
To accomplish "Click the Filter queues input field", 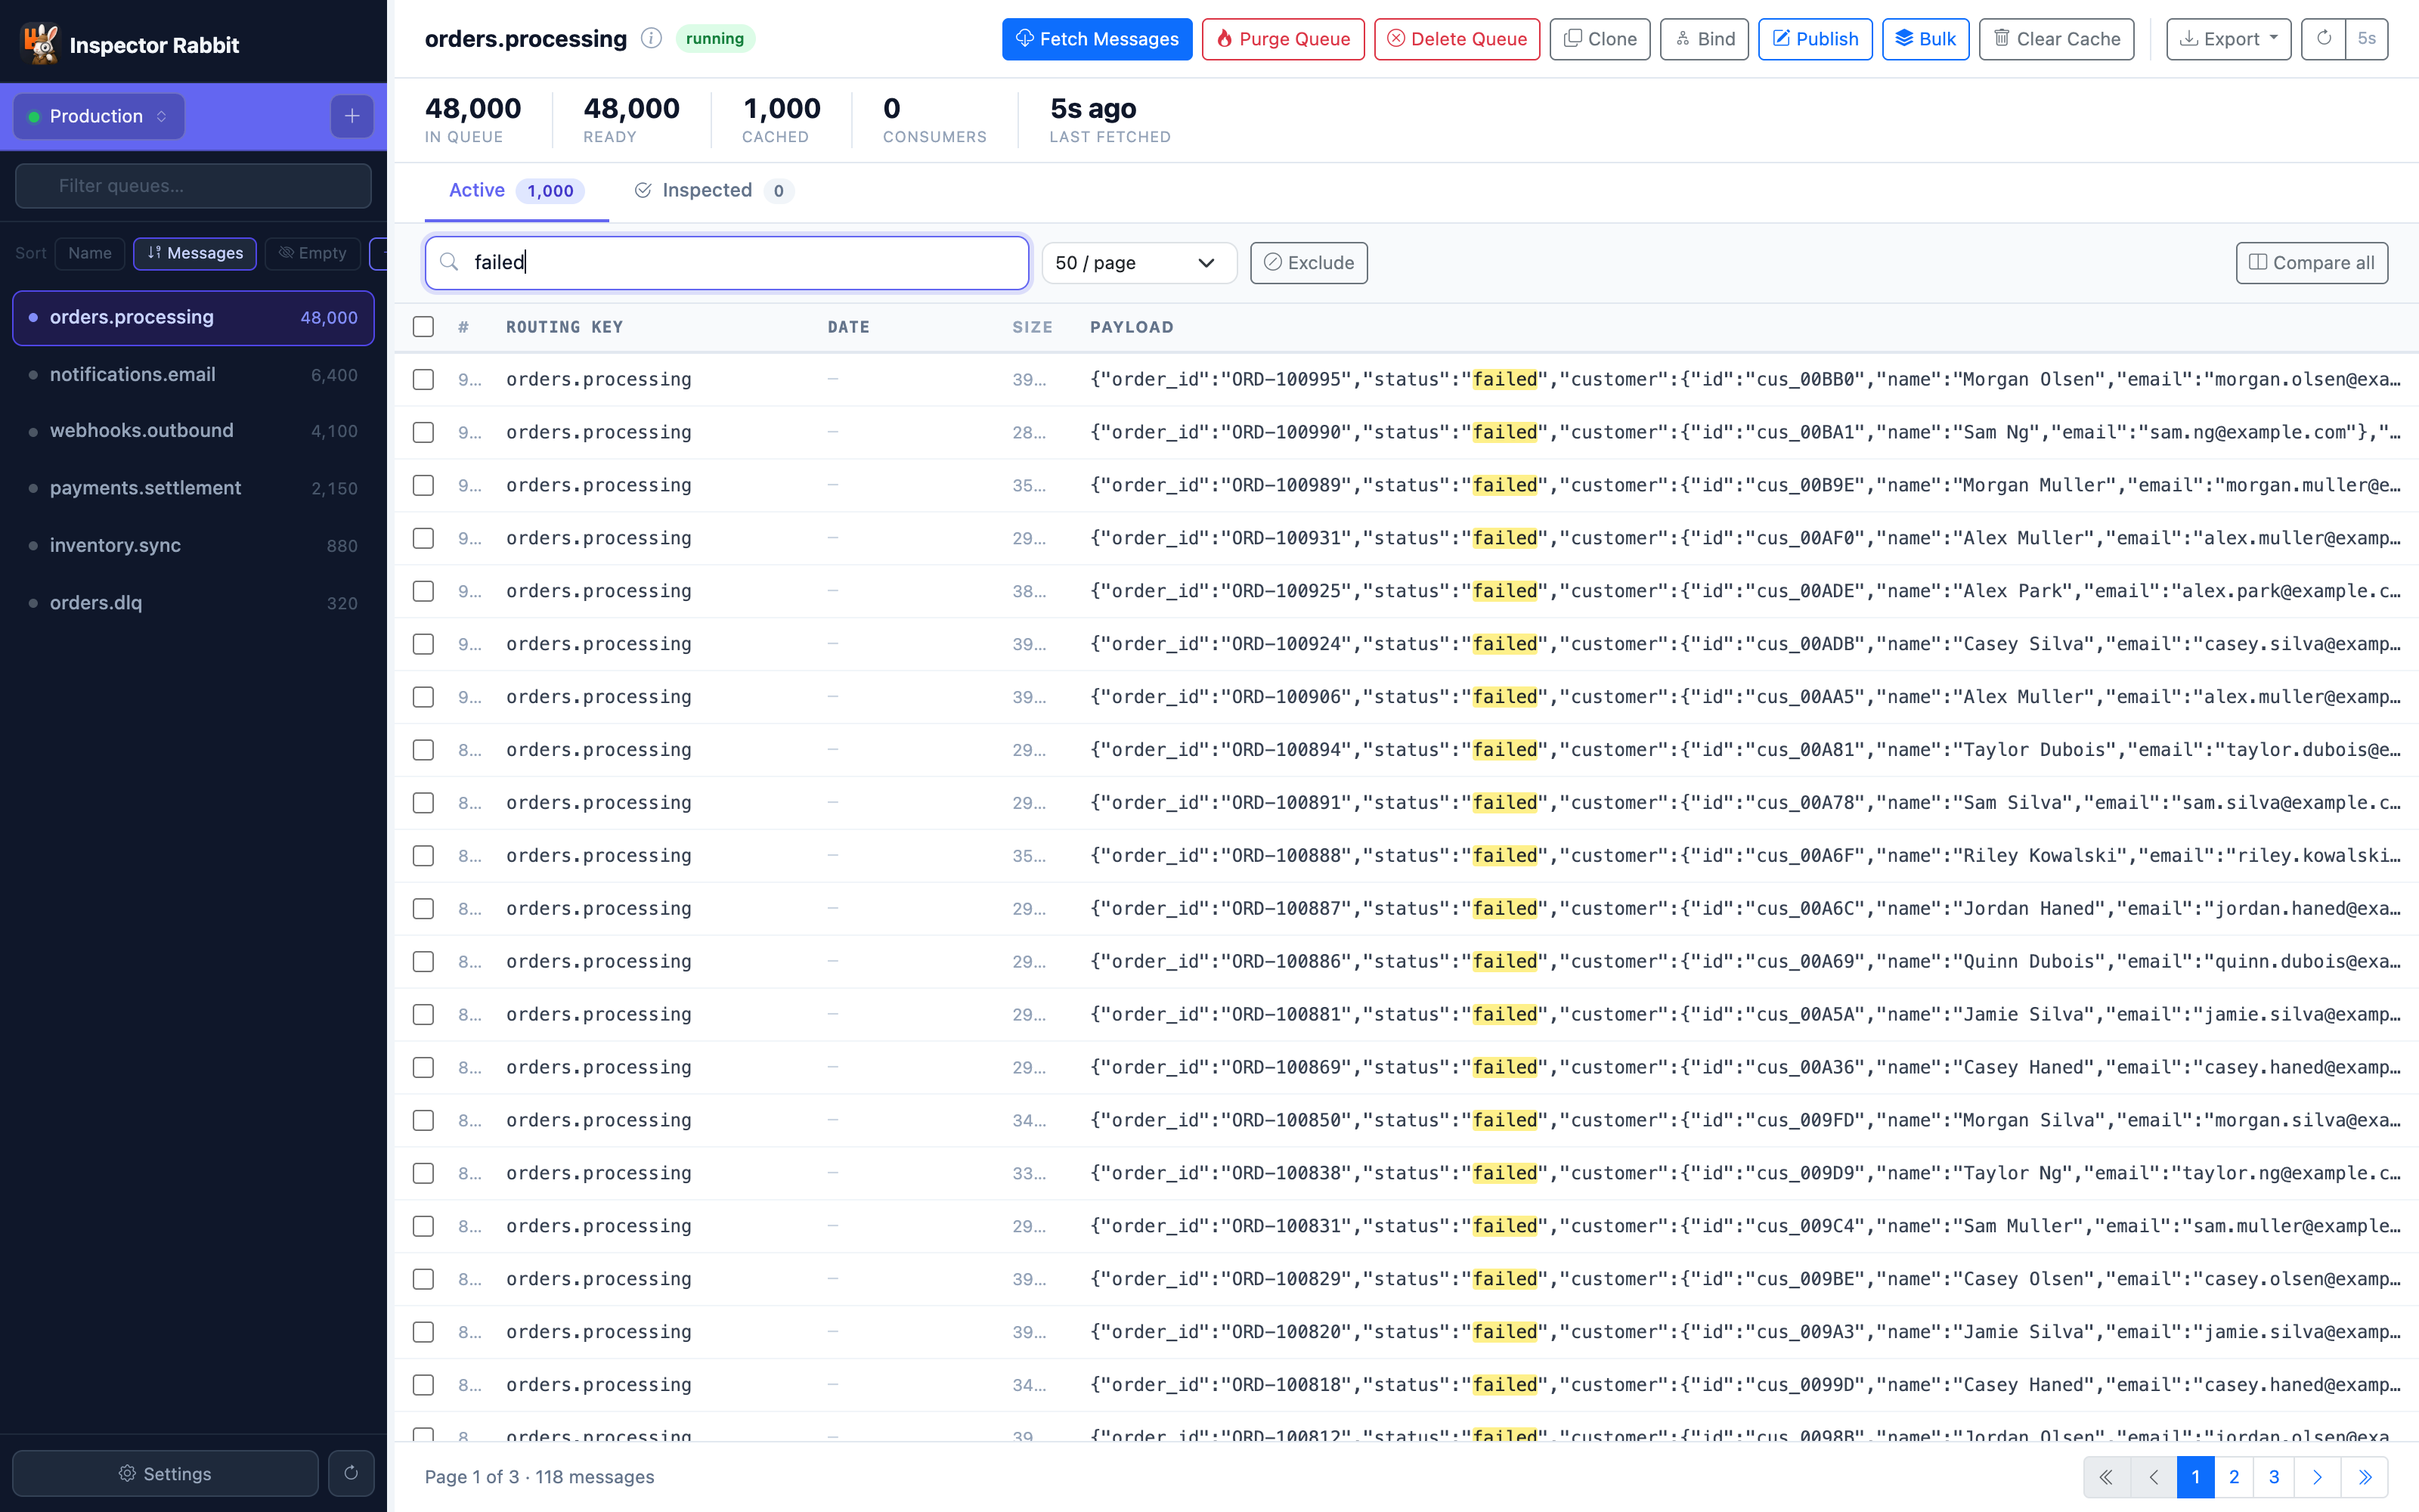I will point(193,186).
